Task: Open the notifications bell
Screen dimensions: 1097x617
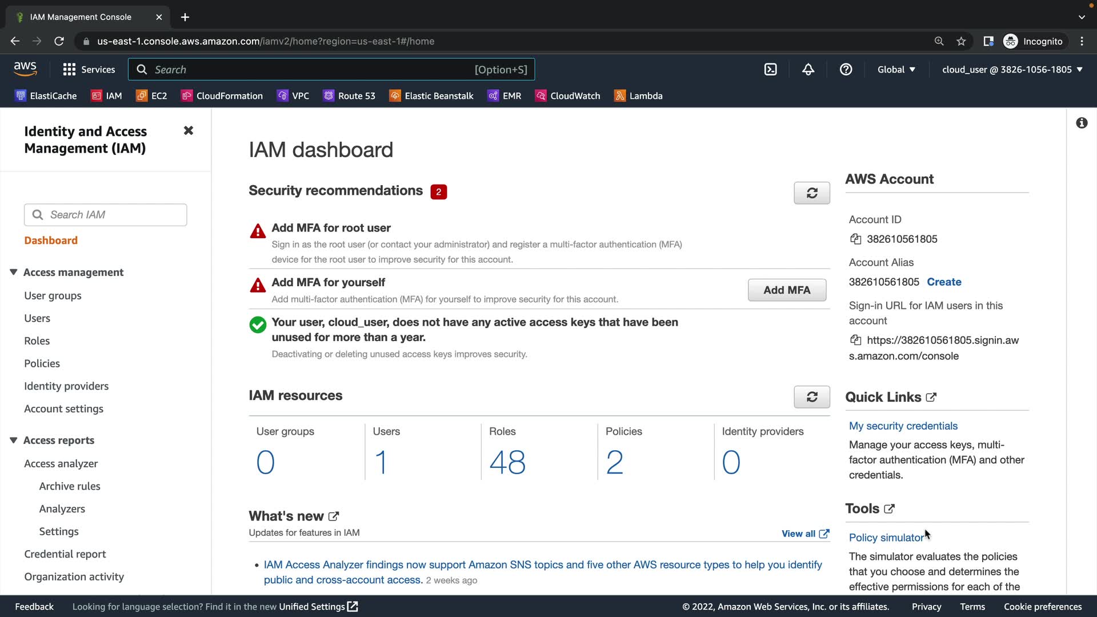Action: [808, 70]
